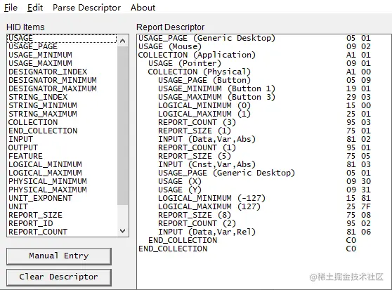This screenshot has height=290, width=392.
Task: Click the Manual Entry button
Action: coord(59,256)
